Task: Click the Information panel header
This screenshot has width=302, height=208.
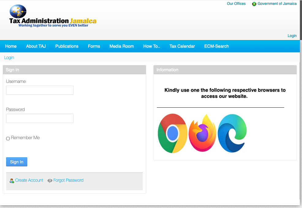Action: 225,70
